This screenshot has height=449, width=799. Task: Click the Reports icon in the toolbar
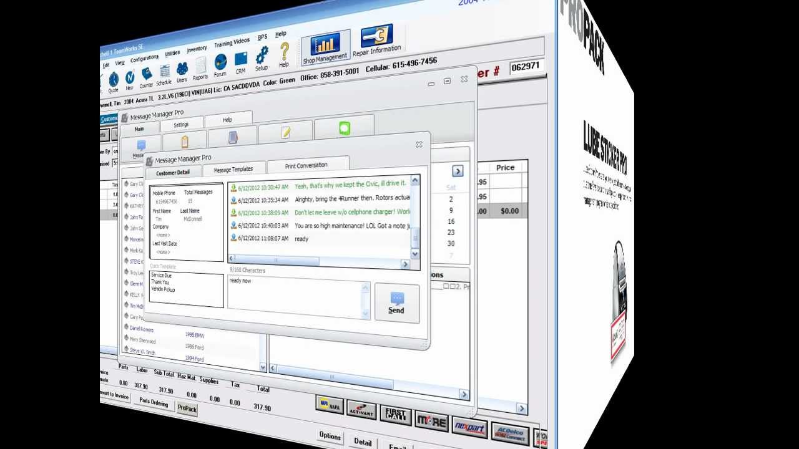pos(201,65)
